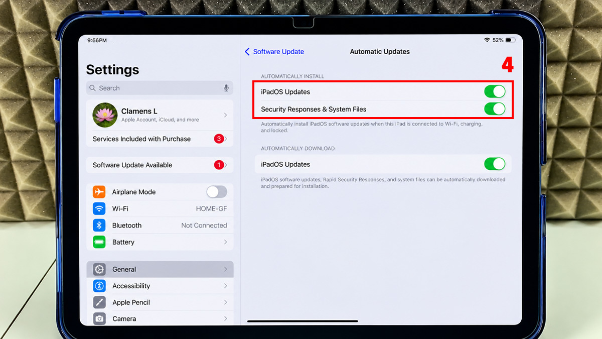Viewport: 602px width, 339px height.
Task: Tap the lotus profile picture
Action: [105, 115]
